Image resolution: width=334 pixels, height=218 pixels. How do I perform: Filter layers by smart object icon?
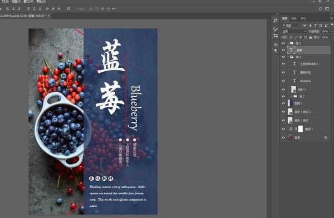coord(326,26)
